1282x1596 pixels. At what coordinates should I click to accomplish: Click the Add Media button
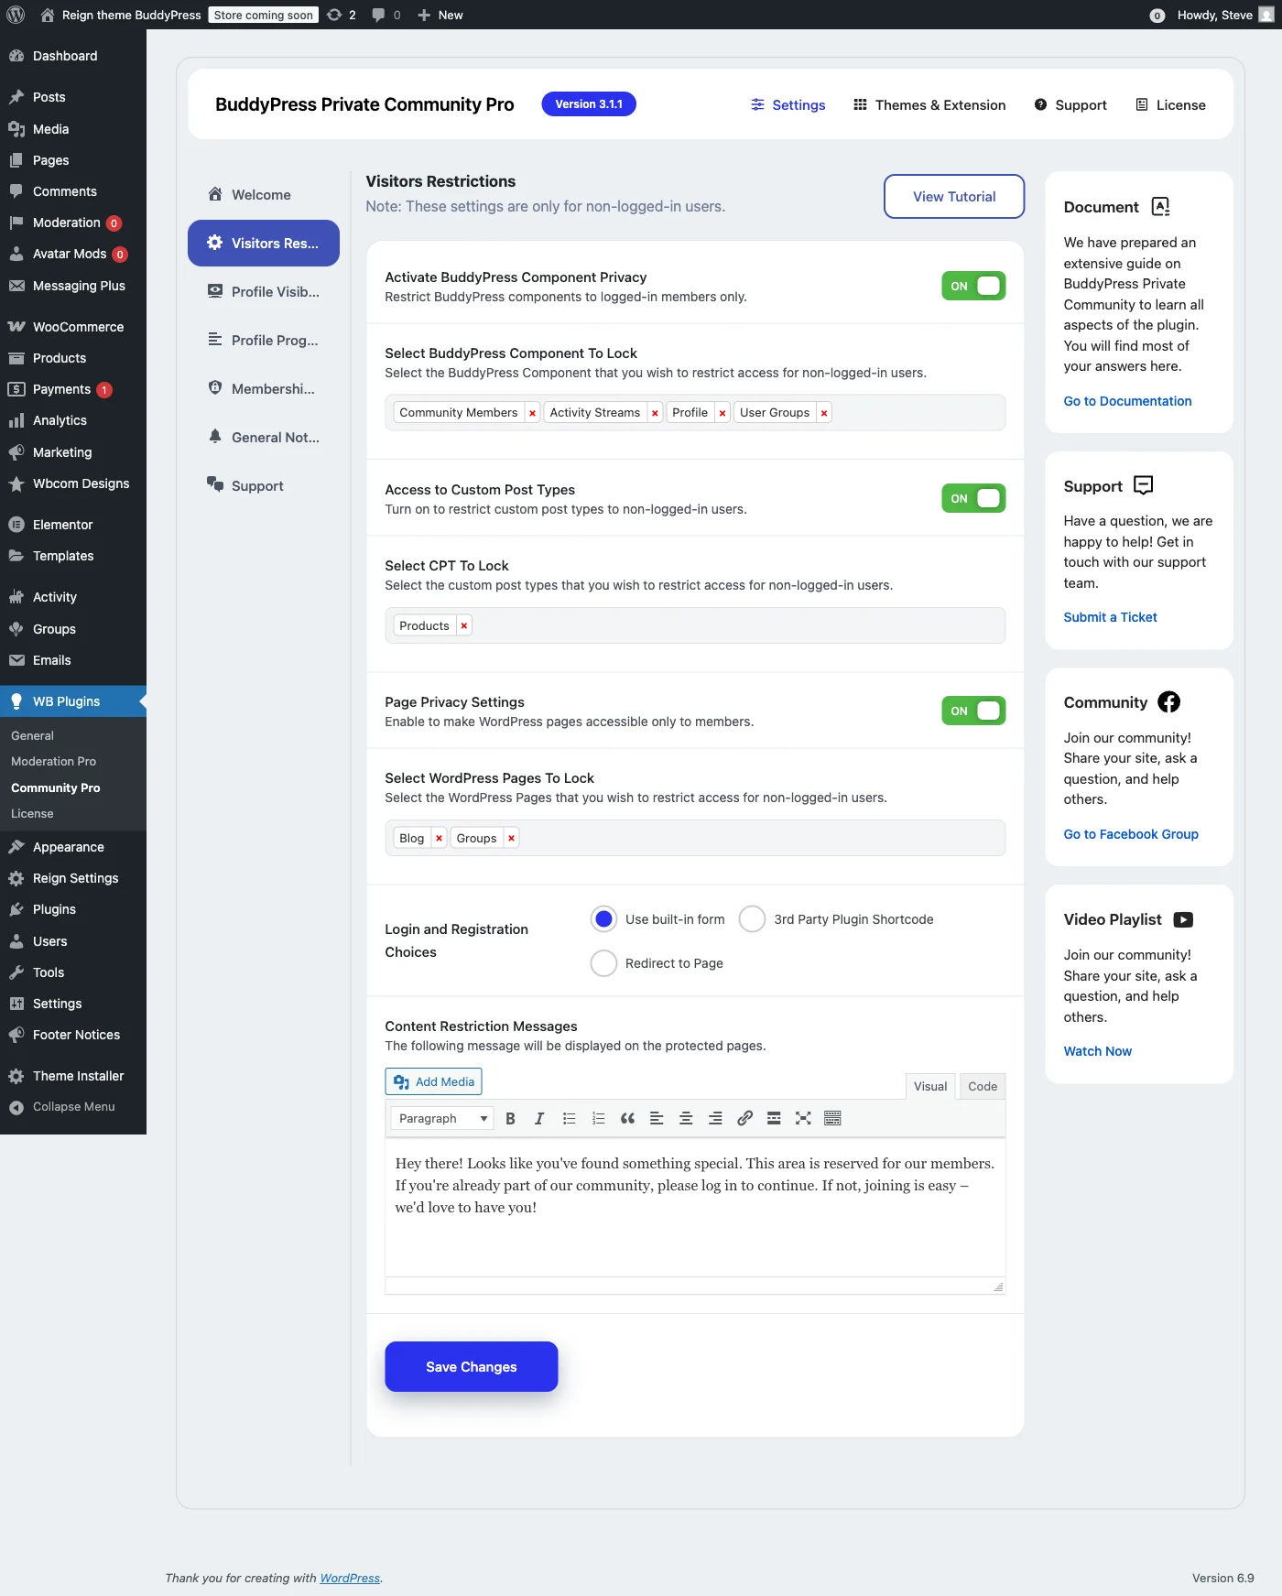point(434,1081)
